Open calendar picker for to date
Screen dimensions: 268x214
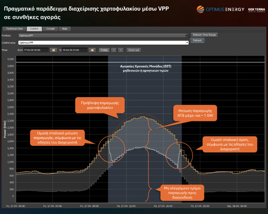(x=92, y=50)
